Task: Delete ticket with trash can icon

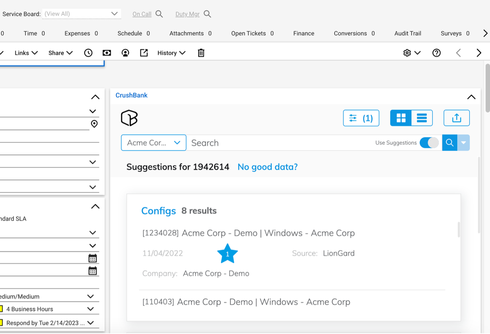Action: [x=201, y=53]
